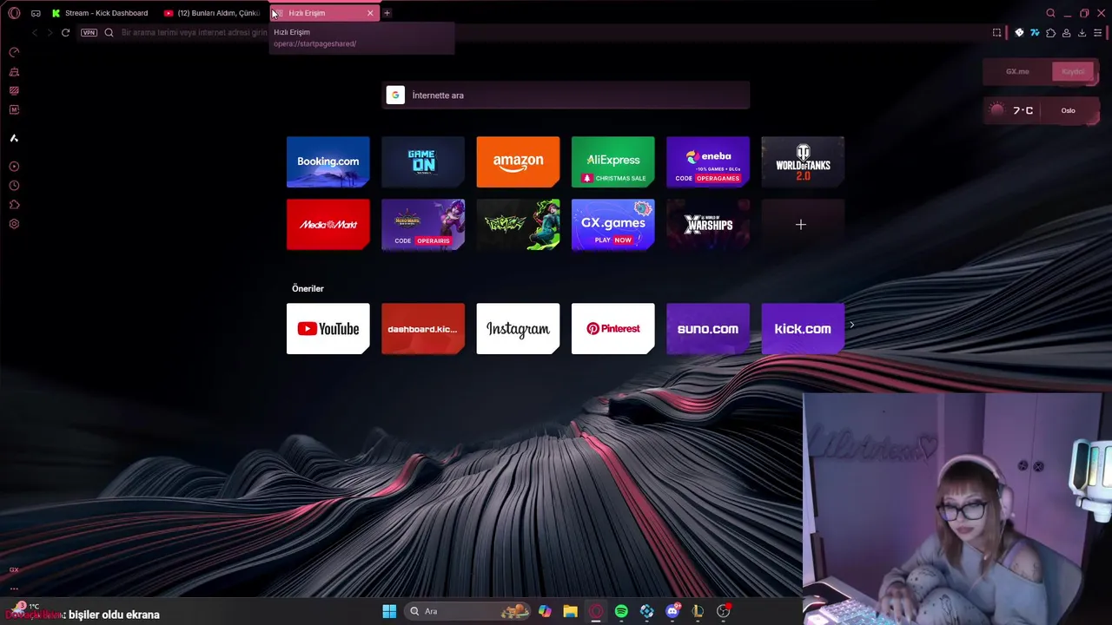Image resolution: width=1112 pixels, height=625 pixels.
Task: Open the GX.games Play Now tile
Action: (612, 225)
